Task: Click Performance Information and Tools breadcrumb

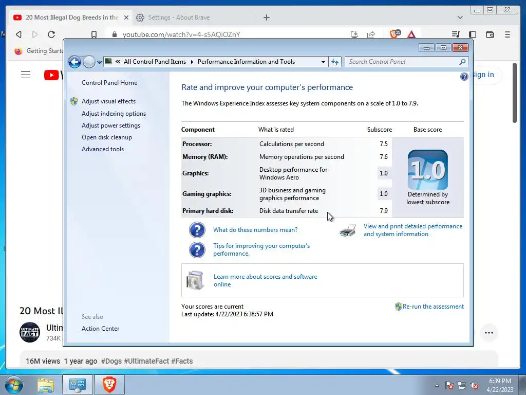Action: coord(246,62)
